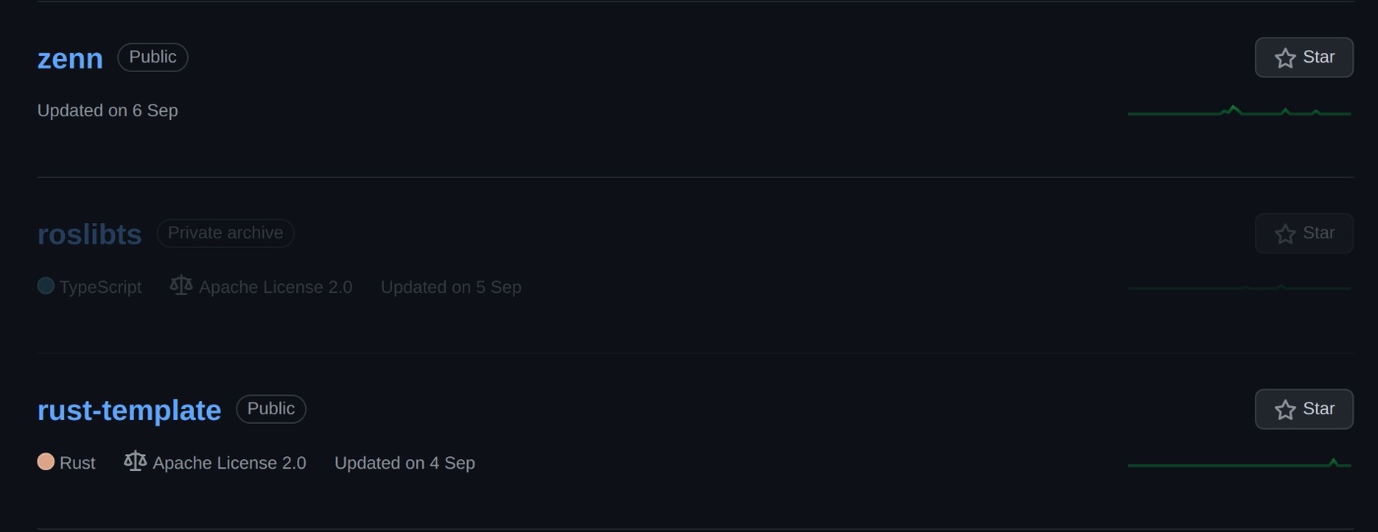Click the dimmed Star button for roslibts
The width and height of the screenshot is (1378, 532).
coord(1304,233)
